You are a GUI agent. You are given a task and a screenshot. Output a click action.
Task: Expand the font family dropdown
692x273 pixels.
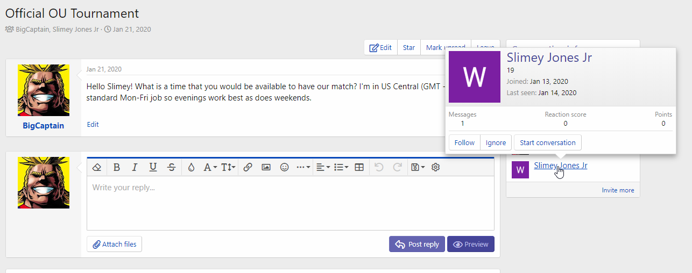click(x=210, y=167)
